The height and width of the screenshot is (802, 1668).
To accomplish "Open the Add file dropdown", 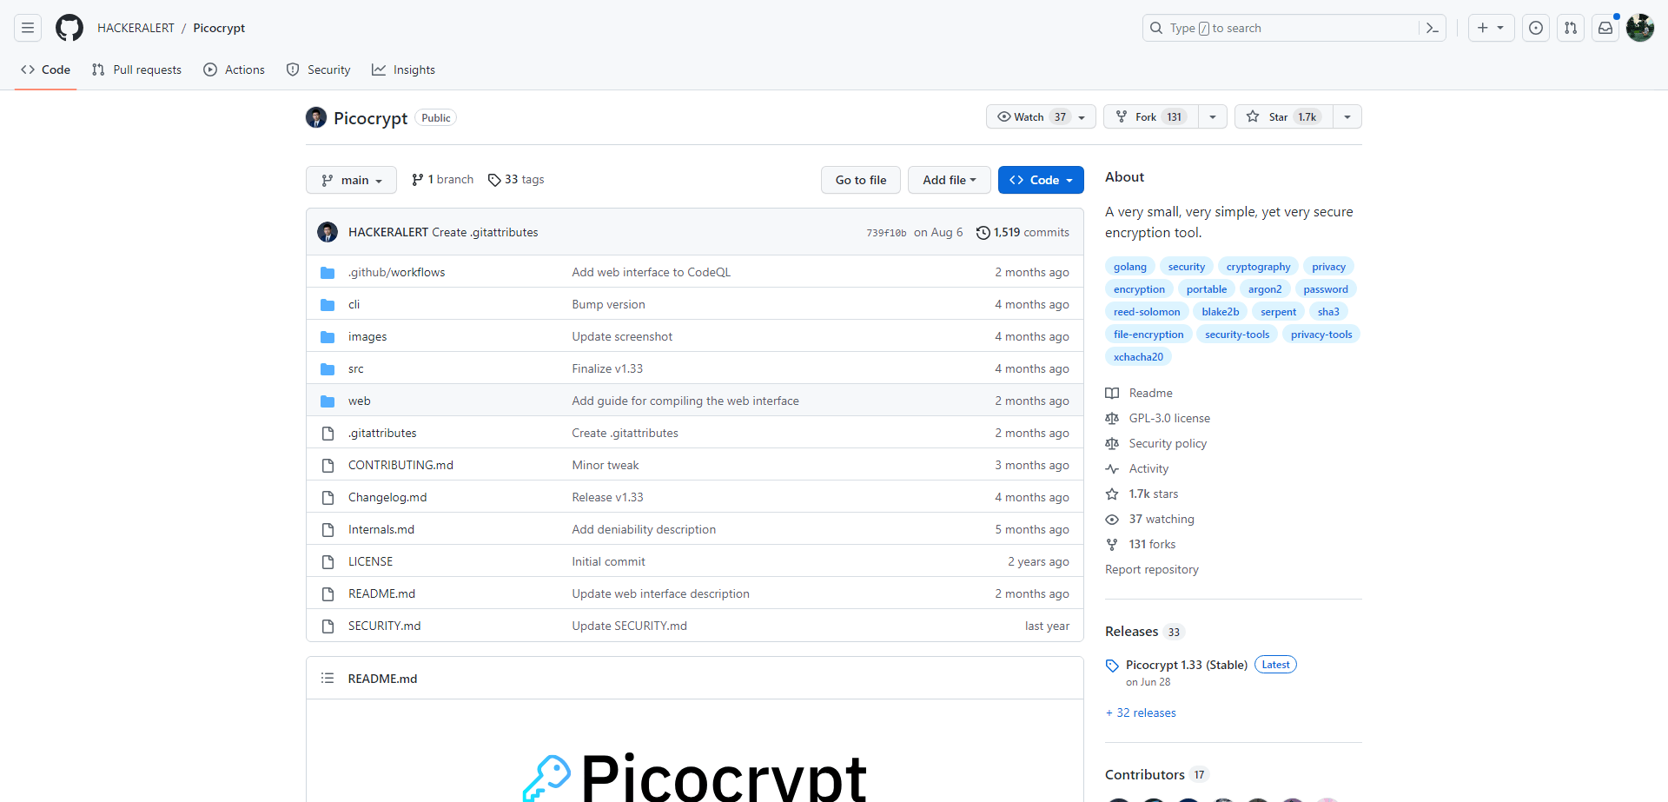I will pos(950,180).
